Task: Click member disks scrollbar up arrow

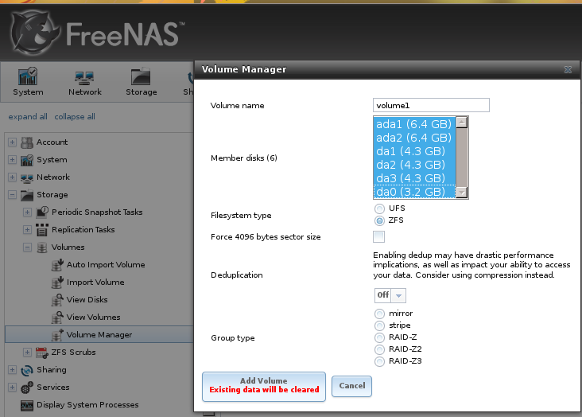Action: click(x=461, y=123)
